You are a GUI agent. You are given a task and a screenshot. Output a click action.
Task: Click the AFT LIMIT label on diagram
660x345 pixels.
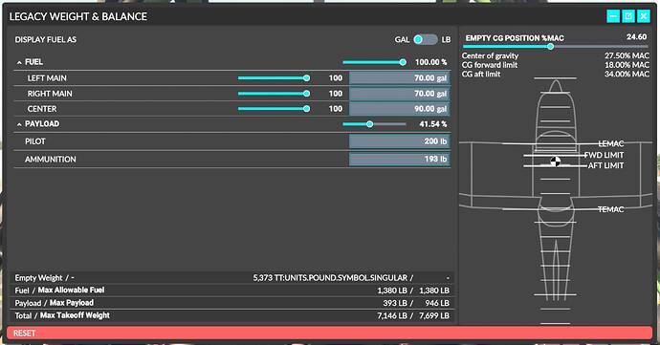click(605, 165)
